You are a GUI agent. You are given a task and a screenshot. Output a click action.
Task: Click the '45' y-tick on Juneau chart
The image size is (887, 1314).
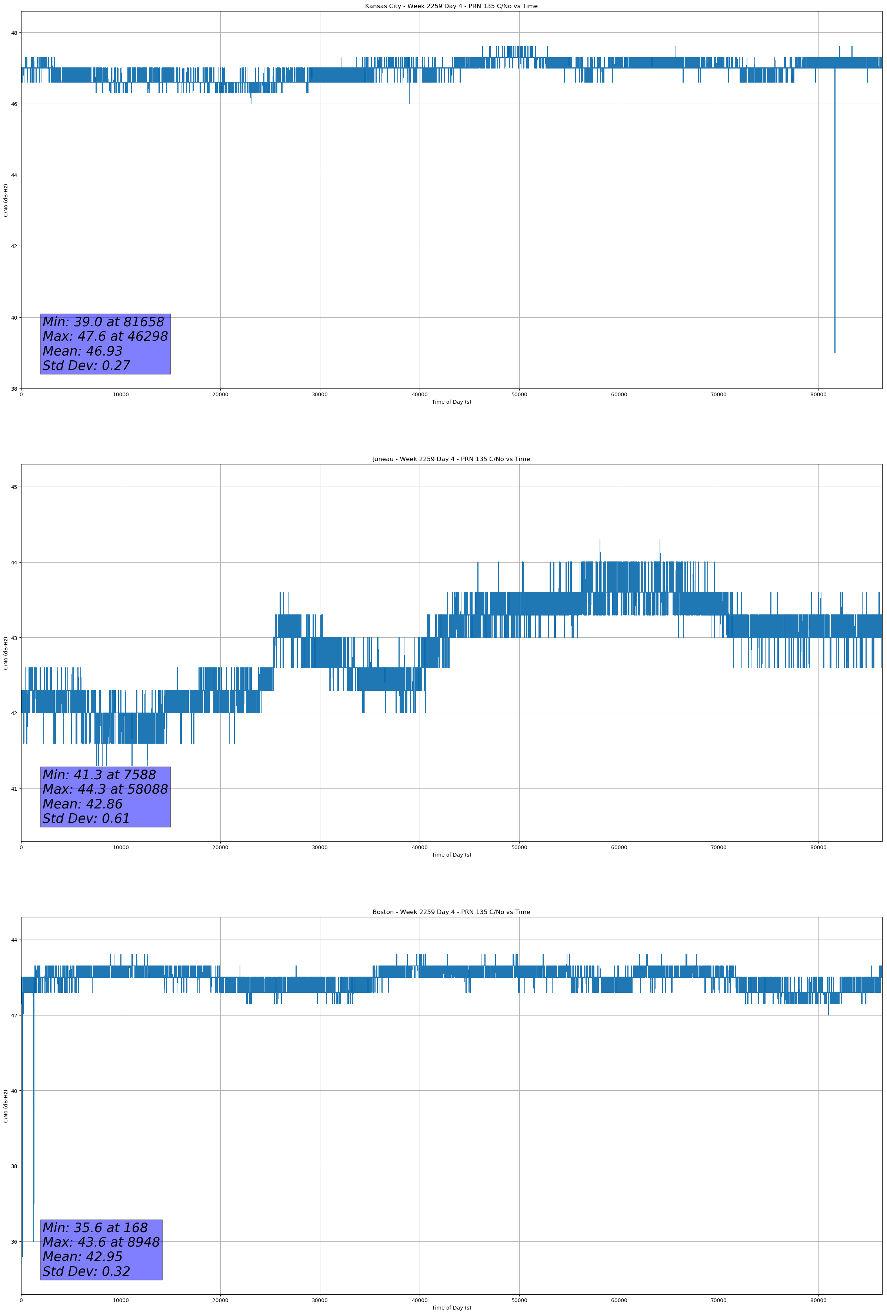pyautogui.click(x=14, y=487)
